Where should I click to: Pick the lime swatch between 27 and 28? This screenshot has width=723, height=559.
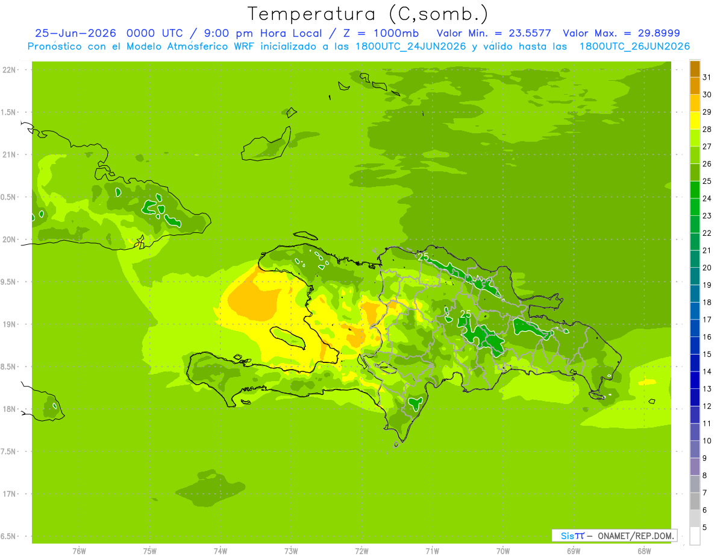[x=695, y=138]
